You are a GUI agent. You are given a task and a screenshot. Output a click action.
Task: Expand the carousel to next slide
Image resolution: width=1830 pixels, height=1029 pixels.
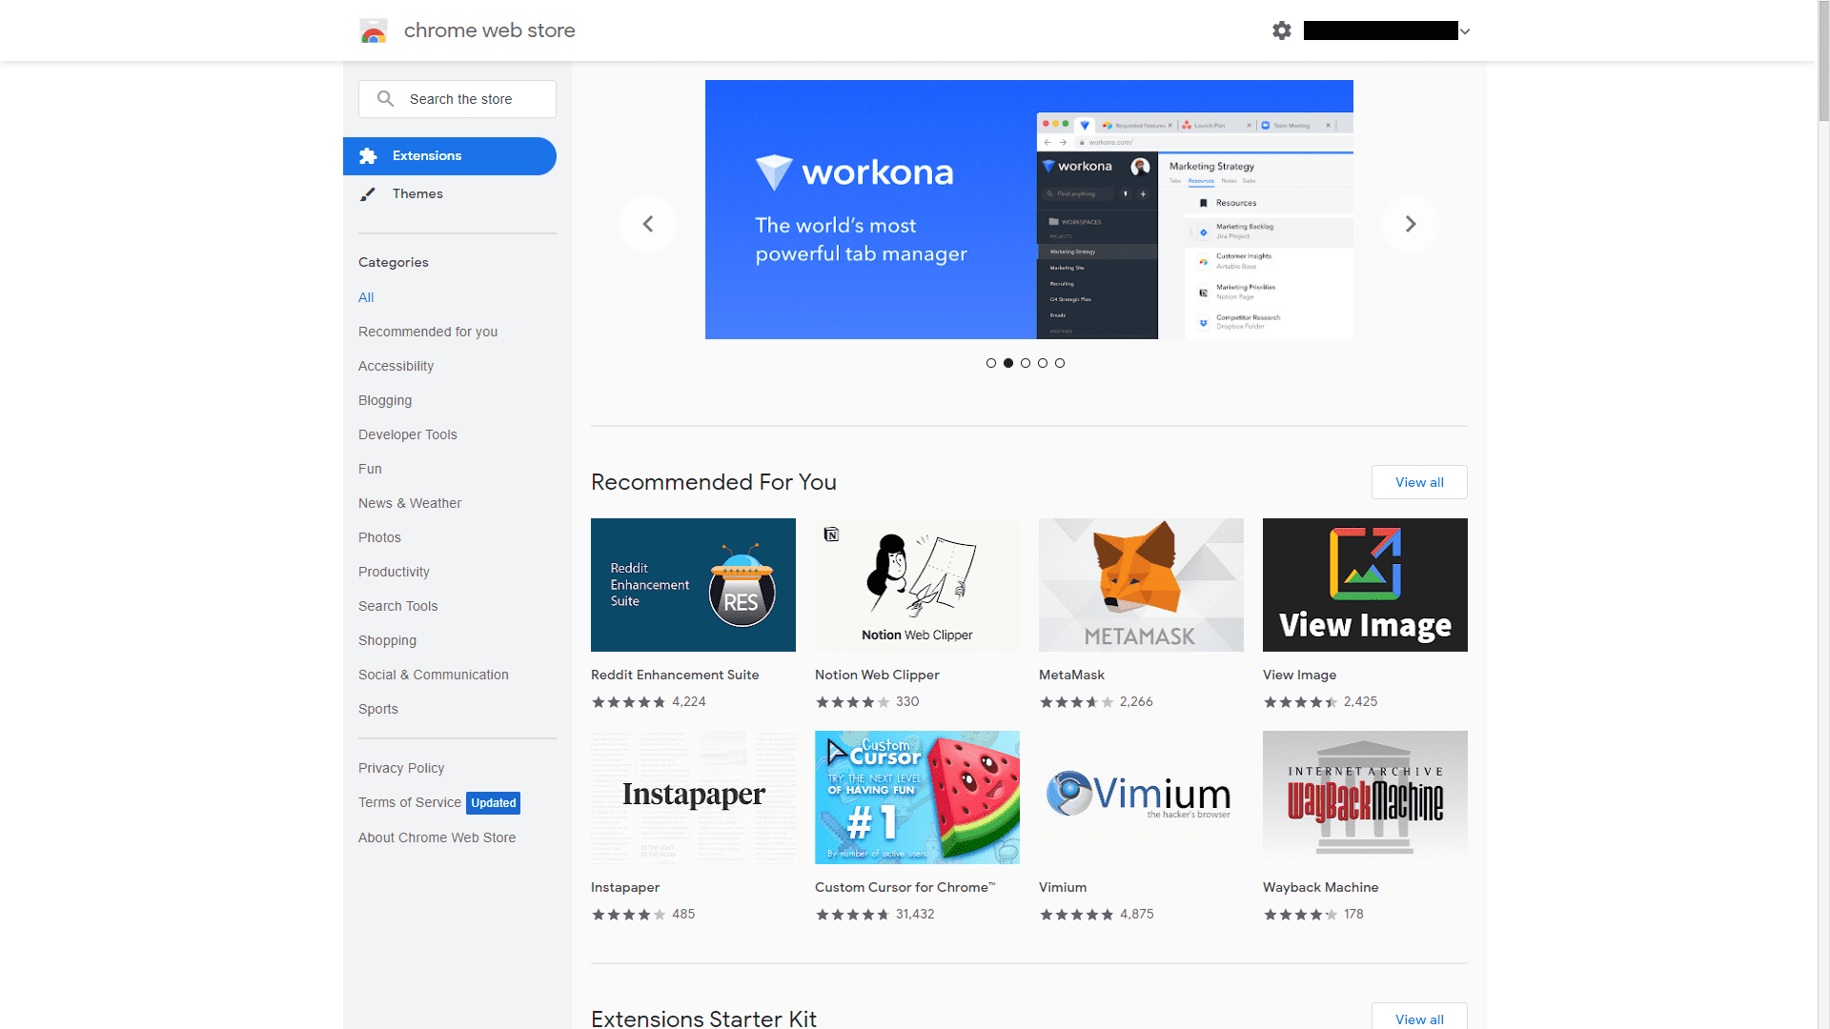[1409, 224]
